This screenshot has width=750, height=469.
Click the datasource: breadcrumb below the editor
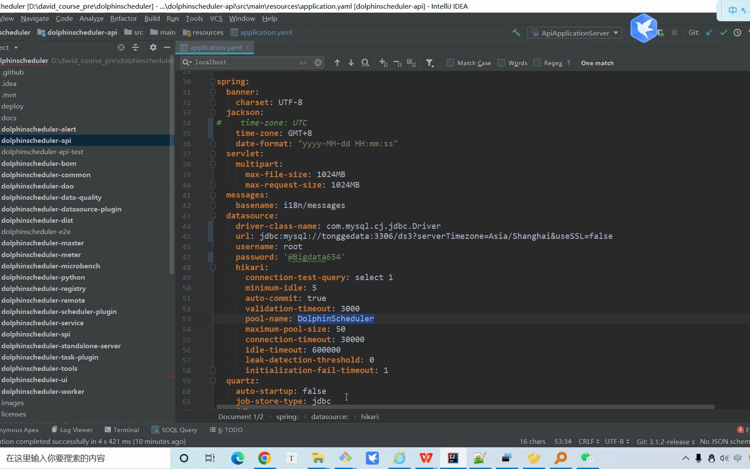329,416
